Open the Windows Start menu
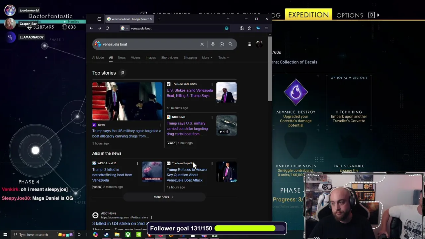Screen dimensions: 425x239 coord(5,235)
